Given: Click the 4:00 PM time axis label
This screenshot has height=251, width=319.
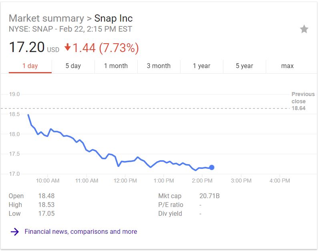Looking at the screenshot, I should coord(279,181).
